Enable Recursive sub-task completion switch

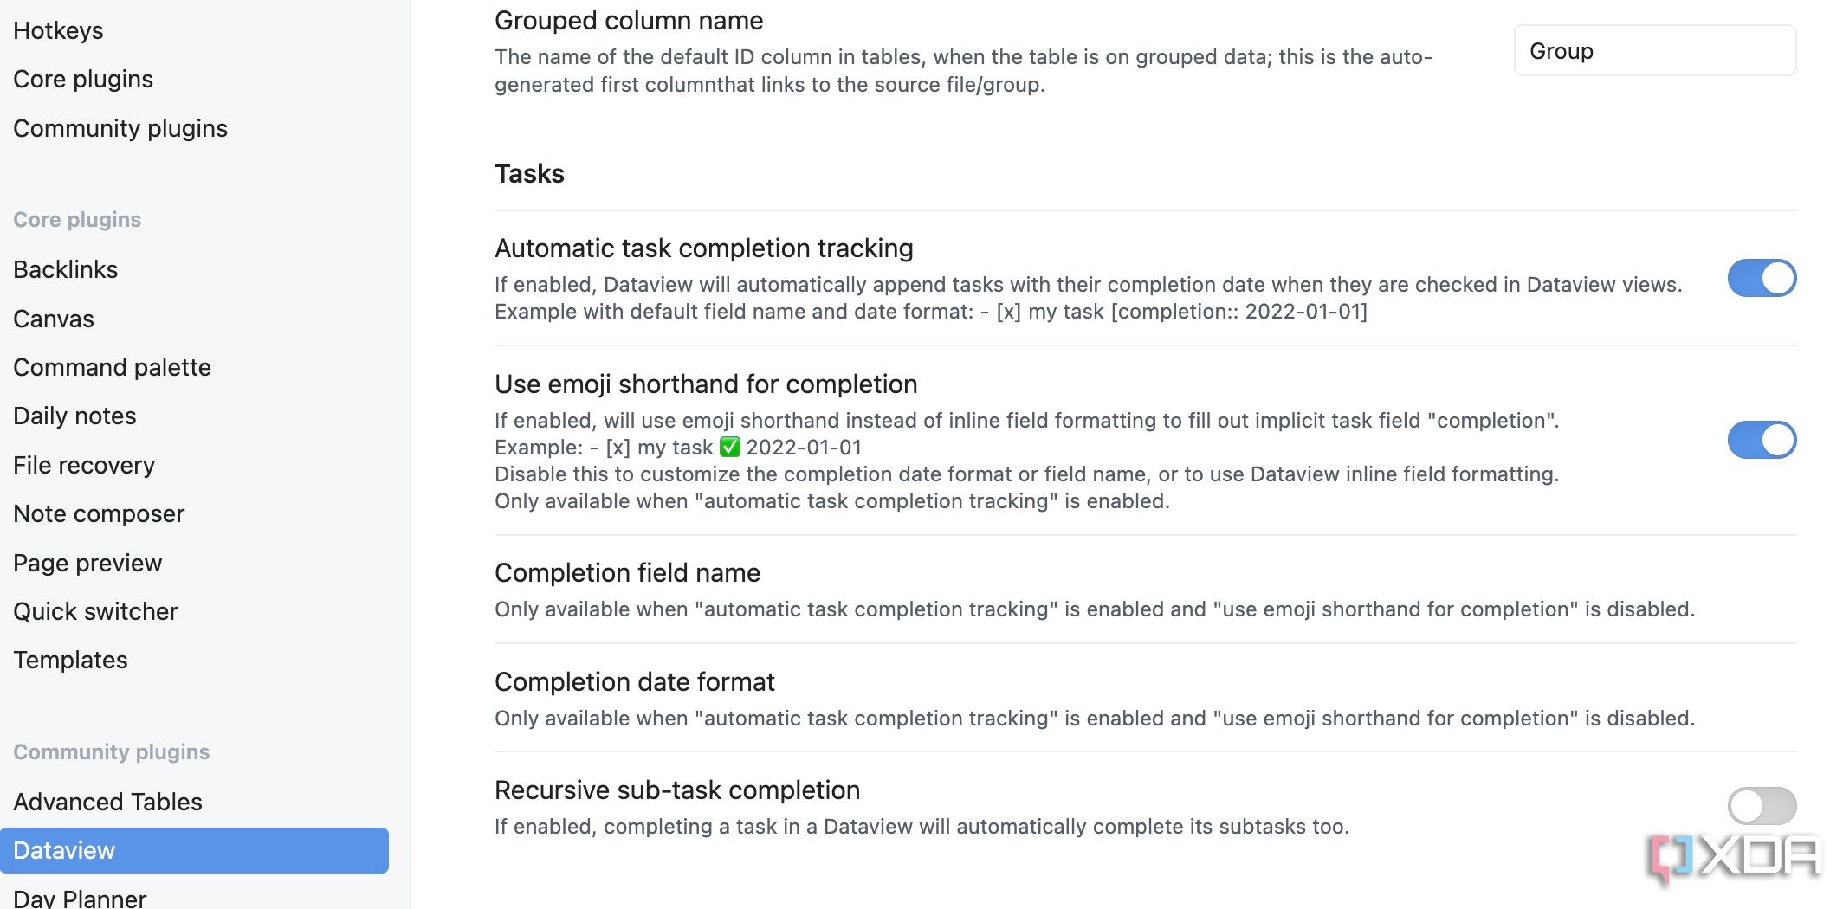point(1762,806)
